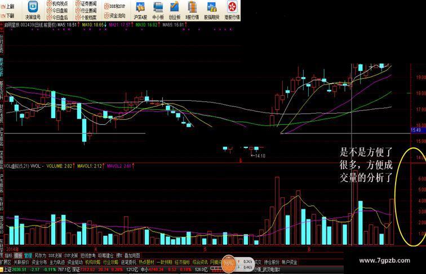
Task: Open the 资金驱动 bottom tab
Action: point(75,262)
